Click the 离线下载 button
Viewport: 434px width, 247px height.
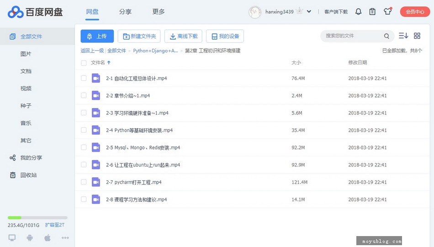183,36
